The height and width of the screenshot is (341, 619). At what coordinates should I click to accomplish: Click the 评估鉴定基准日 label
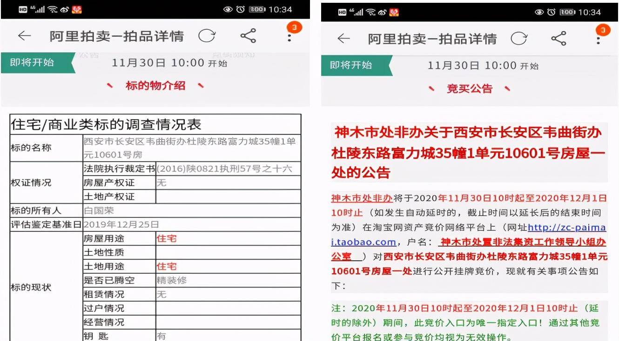[46, 225]
